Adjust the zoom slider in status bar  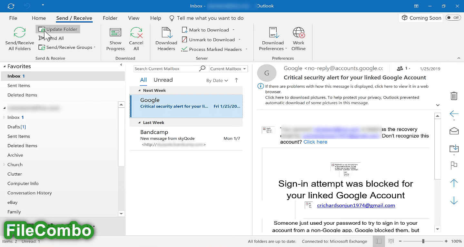(423, 241)
